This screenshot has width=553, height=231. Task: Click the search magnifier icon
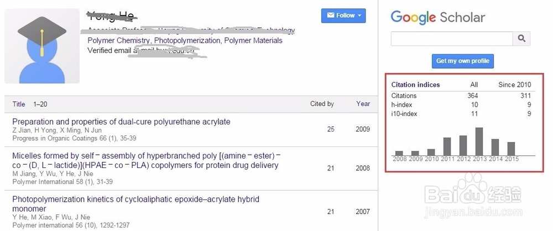coord(521,39)
